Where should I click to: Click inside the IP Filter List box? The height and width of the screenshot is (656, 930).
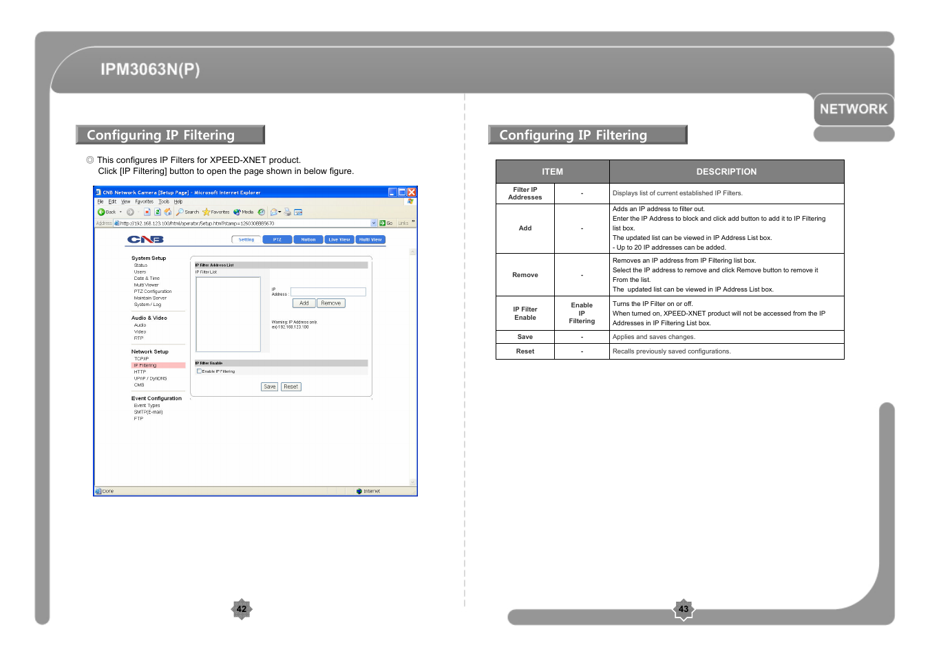coord(228,314)
